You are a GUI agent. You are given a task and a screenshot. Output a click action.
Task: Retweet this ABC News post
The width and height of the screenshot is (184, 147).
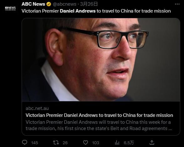tap(56, 143)
